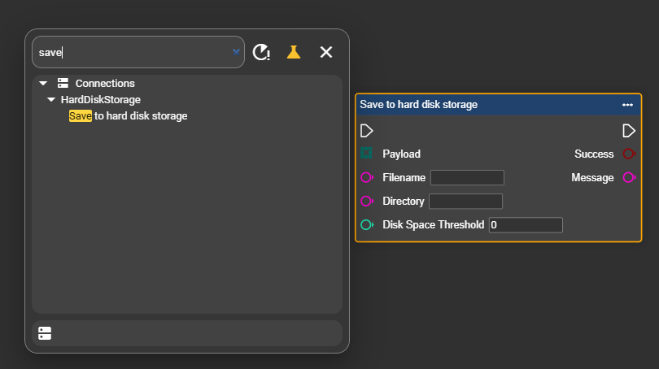Click the Message output pin

pyautogui.click(x=628, y=178)
